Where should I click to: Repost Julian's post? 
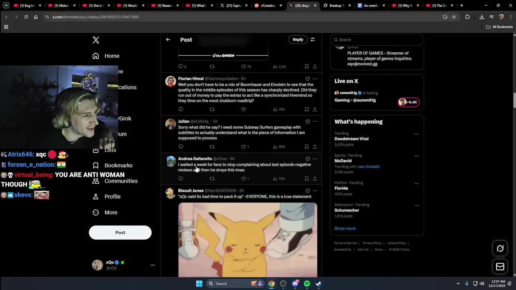click(x=212, y=147)
